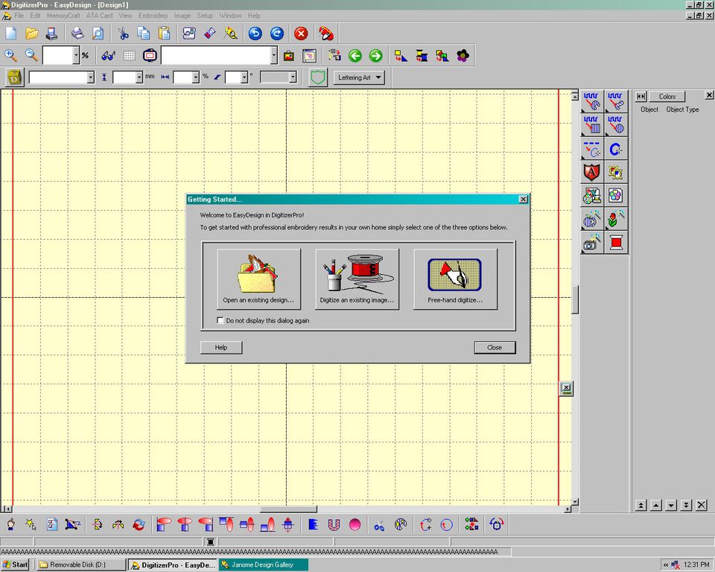The image size is (715, 572).
Task: Click the move up arrow in Colors panel
Action: point(656,505)
